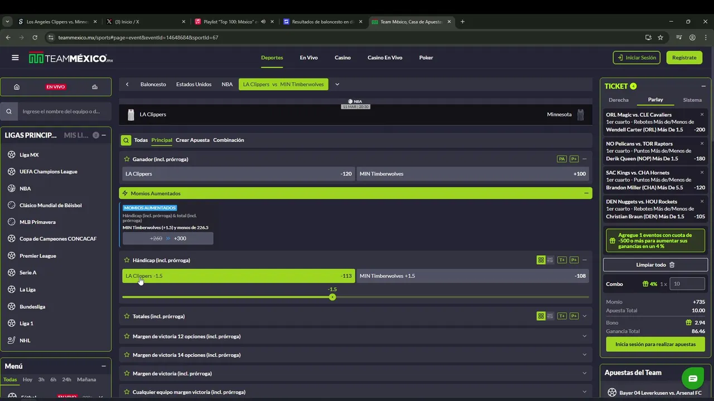Open the Poker navigation tab
Viewport: 714px width, 401px height.
coord(426,58)
